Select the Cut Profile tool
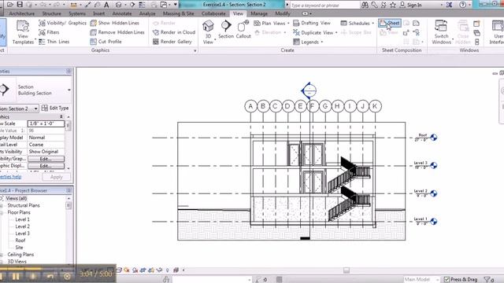 click(x=106, y=42)
